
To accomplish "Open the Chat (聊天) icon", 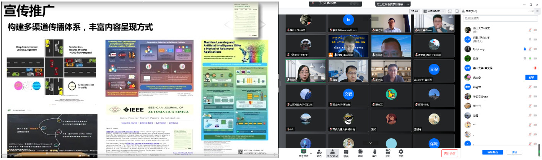I will (346, 153).
